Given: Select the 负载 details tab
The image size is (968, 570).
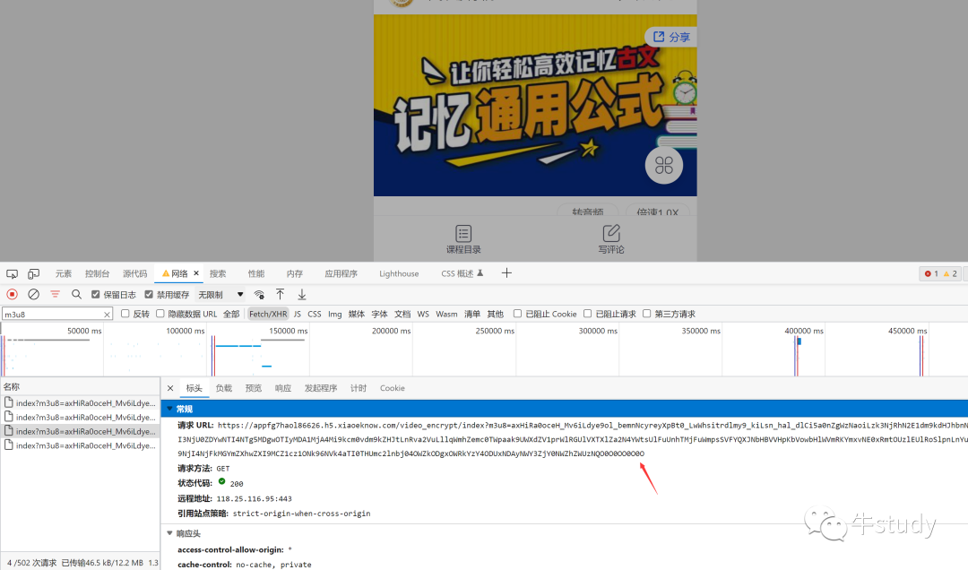Looking at the screenshot, I should tap(223, 388).
